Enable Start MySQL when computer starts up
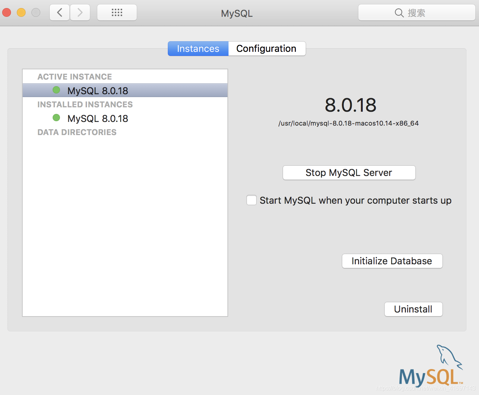This screenshot has height=395, width=479. tap(252, 200)
